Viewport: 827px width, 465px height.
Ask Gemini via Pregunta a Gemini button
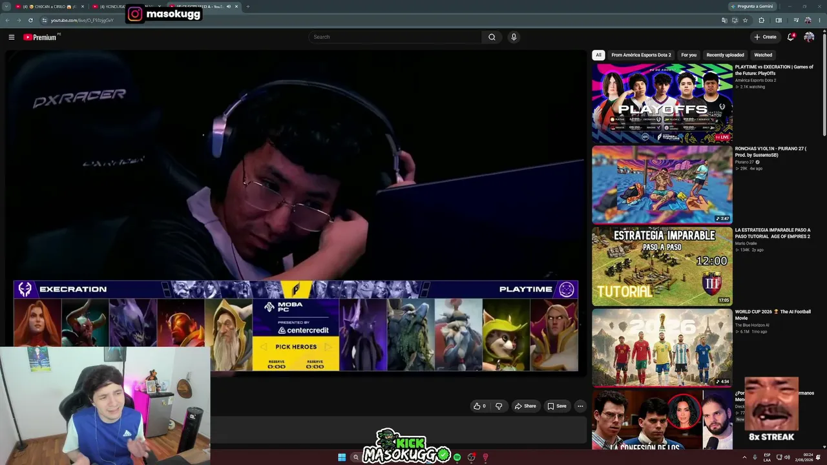(751, 6)
